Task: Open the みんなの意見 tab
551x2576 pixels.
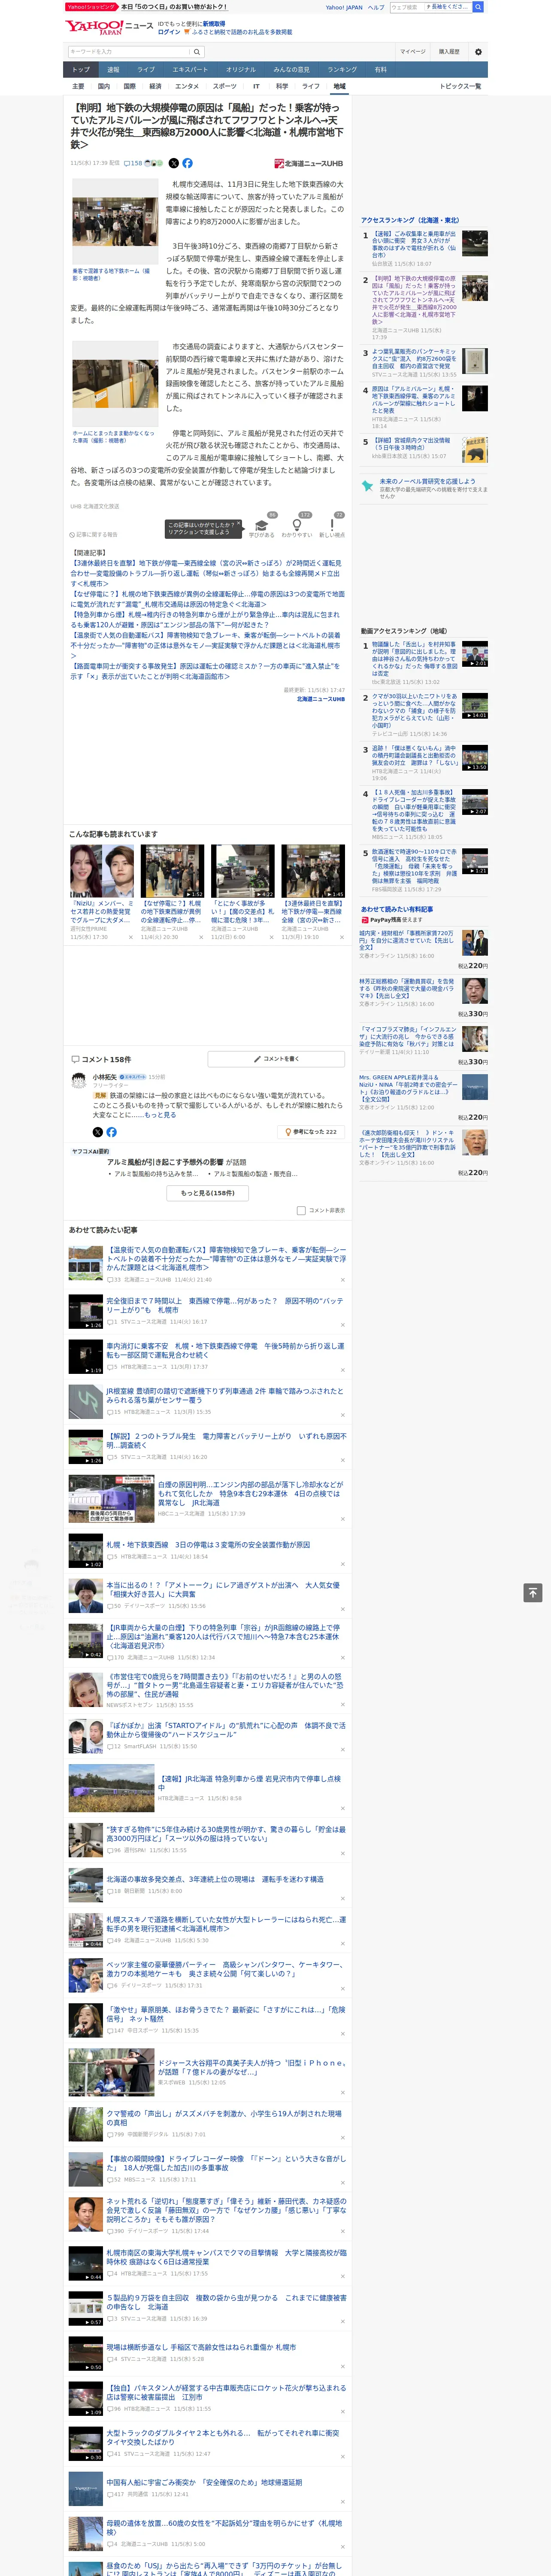Action: point(291,70)
